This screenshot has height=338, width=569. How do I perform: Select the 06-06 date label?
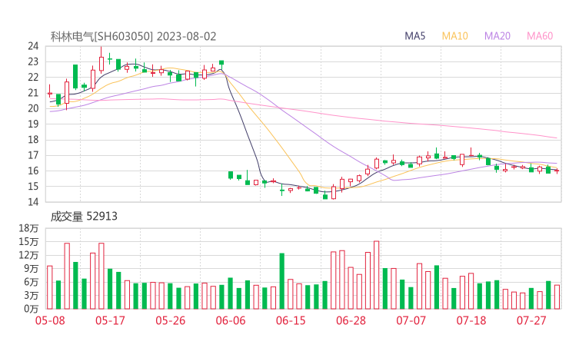231,320
